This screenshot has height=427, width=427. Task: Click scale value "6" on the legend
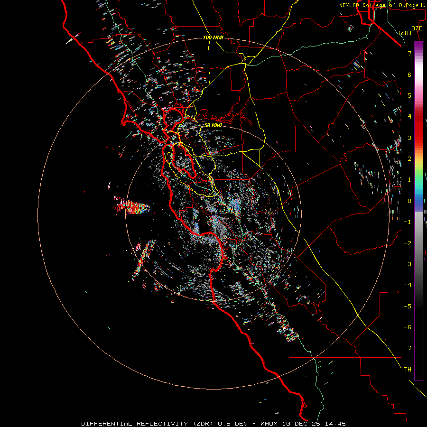pos(409,74)
